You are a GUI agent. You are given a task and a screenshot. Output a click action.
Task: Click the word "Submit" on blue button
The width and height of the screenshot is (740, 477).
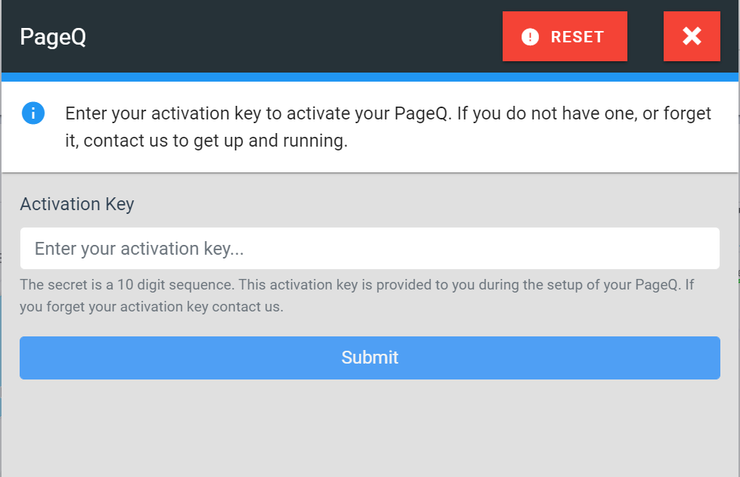coord(370,358)
